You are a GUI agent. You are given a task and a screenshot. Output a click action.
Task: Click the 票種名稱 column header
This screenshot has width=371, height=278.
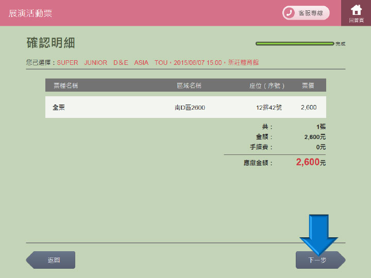65,85
